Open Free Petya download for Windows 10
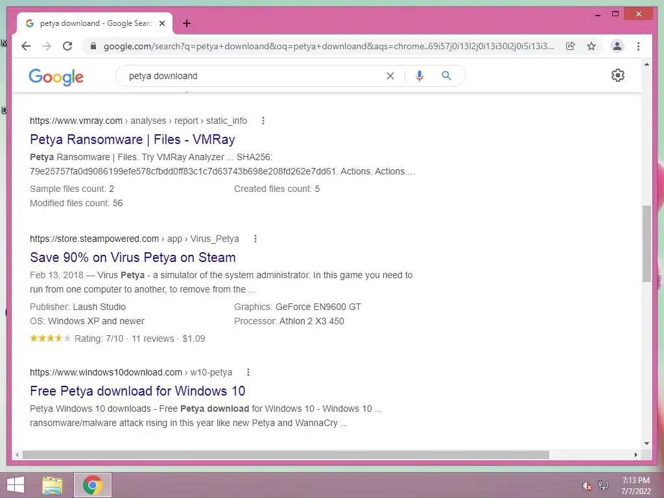664x498 pixels. click(x=137, y=391)
